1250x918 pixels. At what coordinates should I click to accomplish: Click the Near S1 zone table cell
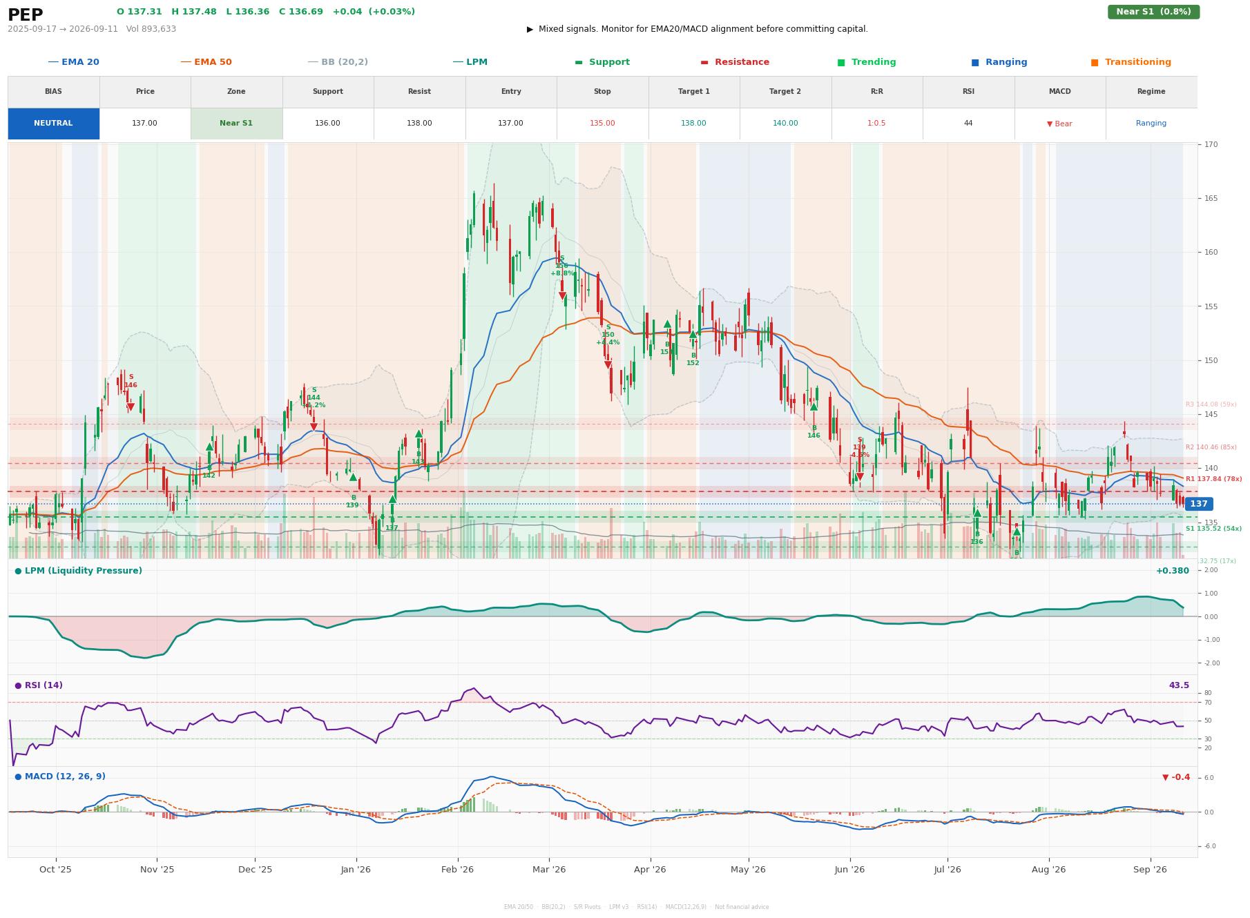[x=236, y=124]
